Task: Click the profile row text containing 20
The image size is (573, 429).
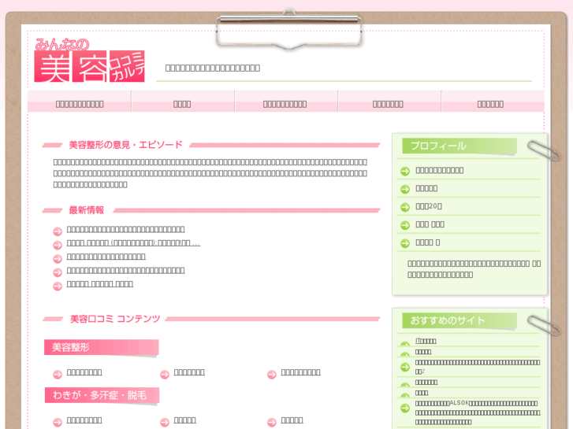Action: pos(429,206)
